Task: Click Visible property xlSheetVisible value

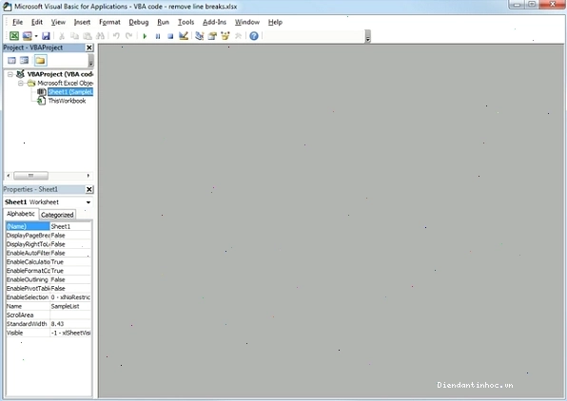Action: coord(70,333)
